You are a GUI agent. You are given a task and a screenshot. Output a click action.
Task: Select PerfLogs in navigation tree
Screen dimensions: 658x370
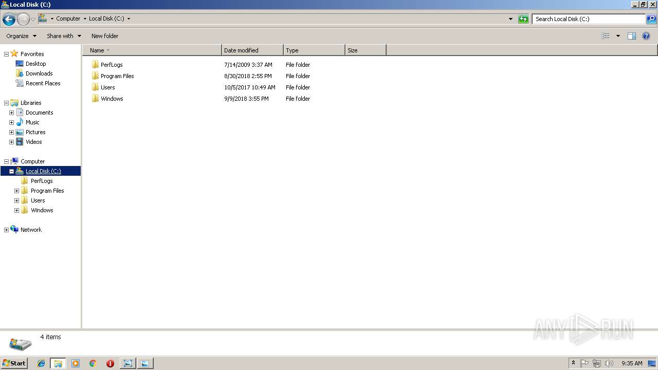tap(42, 181)
